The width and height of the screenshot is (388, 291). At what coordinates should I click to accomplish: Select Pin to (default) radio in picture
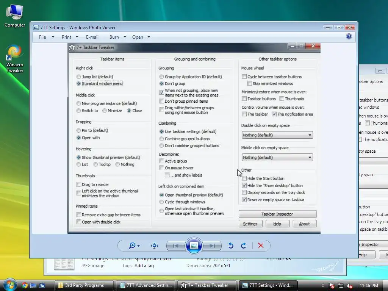coord(79,130)
